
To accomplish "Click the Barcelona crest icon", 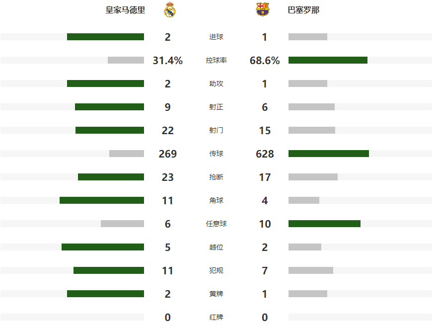I will (x=263, y=10).
